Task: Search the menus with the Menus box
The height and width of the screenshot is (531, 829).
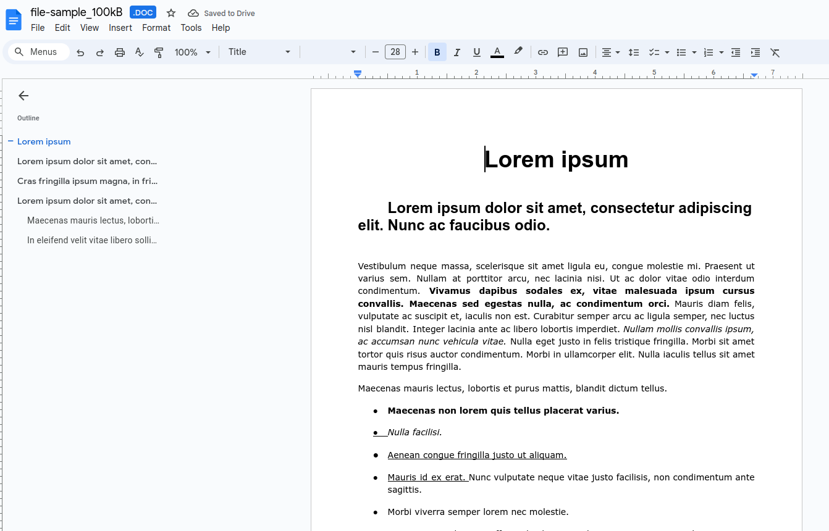Action: [39, 52]
